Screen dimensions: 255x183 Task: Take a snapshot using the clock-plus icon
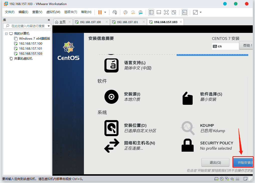(x=125, y=12)
